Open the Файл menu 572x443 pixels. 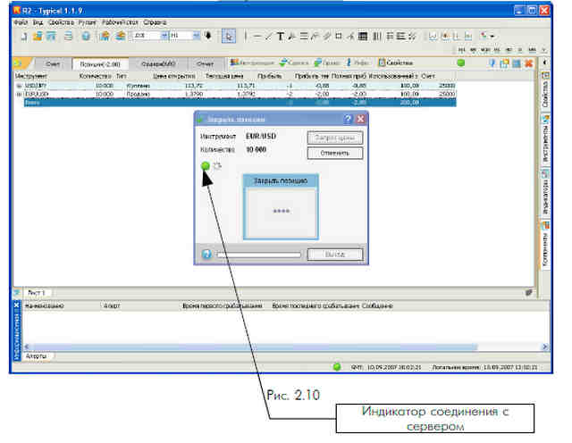pyautogui.click(x=21, y=22)
